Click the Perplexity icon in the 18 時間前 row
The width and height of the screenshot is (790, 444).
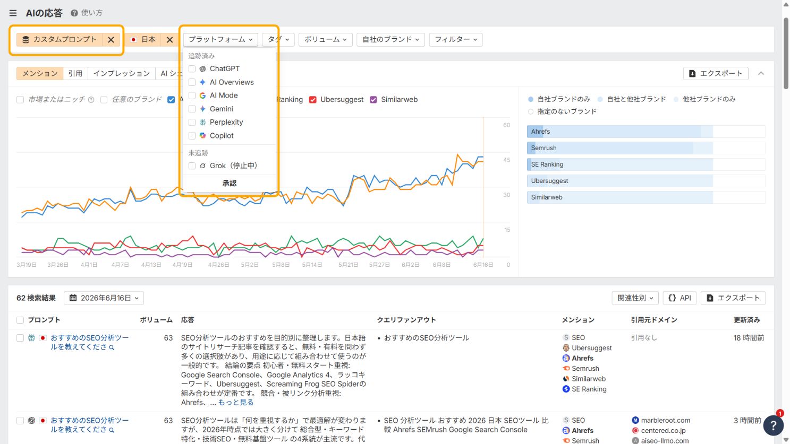pos(31,337)
